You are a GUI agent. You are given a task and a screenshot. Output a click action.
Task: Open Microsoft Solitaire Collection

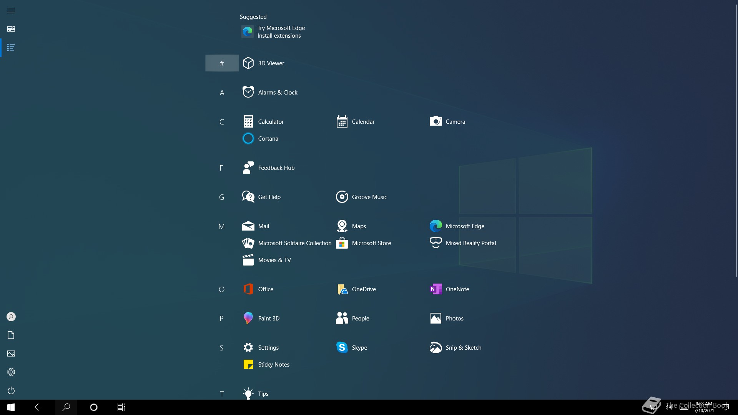[286, 243]
